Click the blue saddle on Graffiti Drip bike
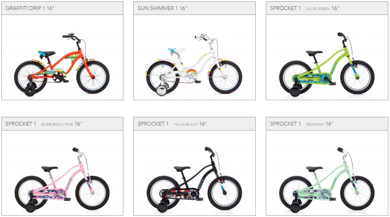 46,53
